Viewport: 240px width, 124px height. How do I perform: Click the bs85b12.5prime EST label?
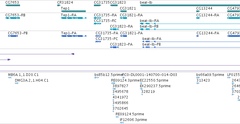point(109,75)
